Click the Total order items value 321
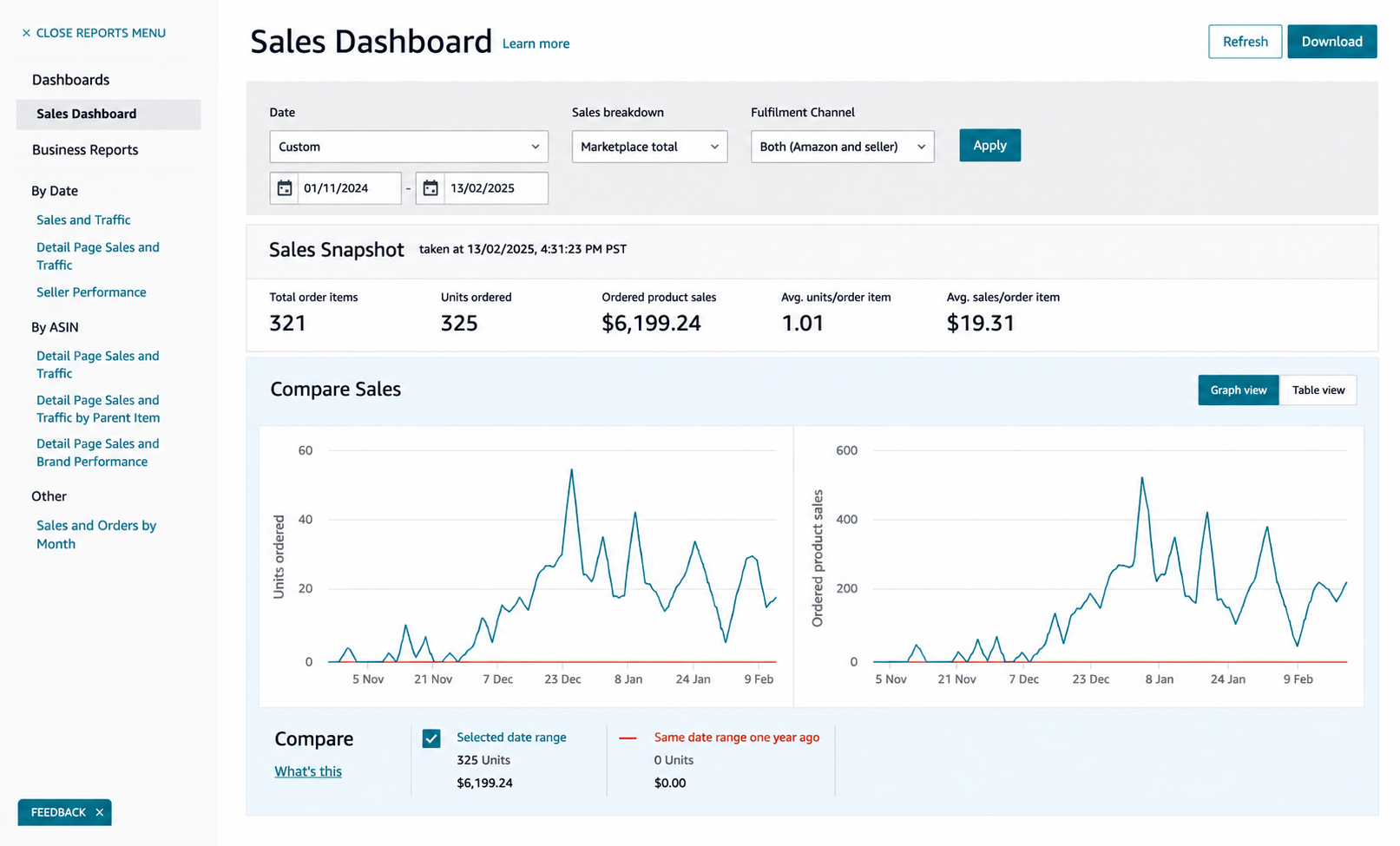 287,324
